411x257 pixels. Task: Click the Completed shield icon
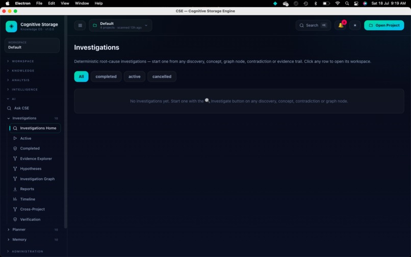click(x=15, y=148)
